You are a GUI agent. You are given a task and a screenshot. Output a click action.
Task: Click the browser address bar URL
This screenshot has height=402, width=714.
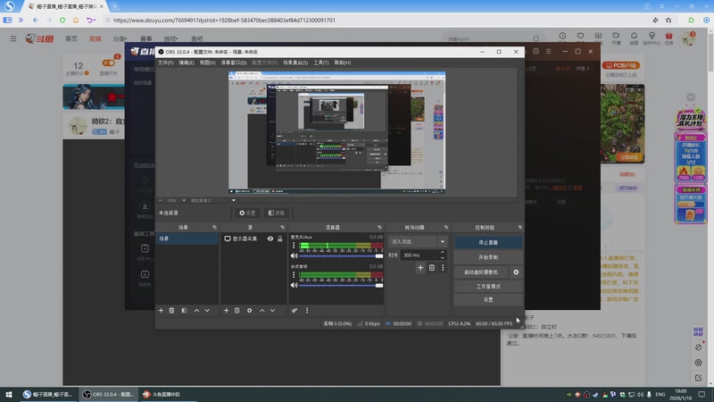223,20
